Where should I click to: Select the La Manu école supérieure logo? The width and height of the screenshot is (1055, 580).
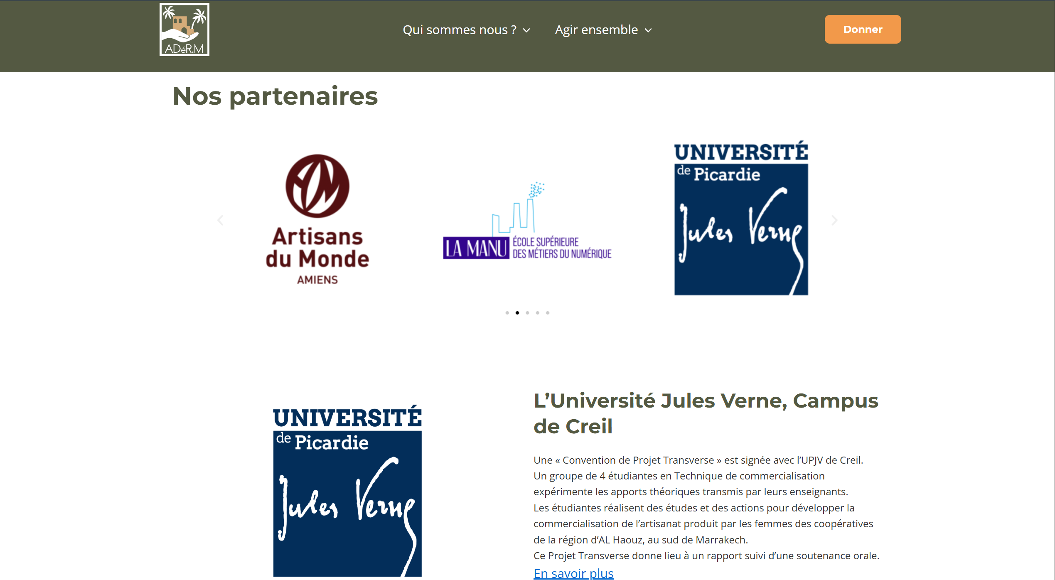click(x=527, y=221)
